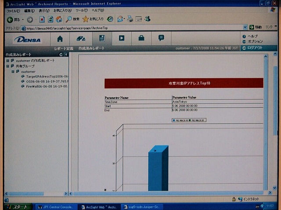This screenshot has height=210, width=281.
Task: Open the speech-bubble notifications icon
Action: 161,38
